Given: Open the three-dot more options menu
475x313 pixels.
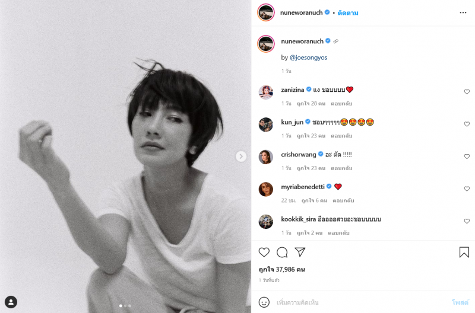Looking at the screenshot, I should pos(463,12).
